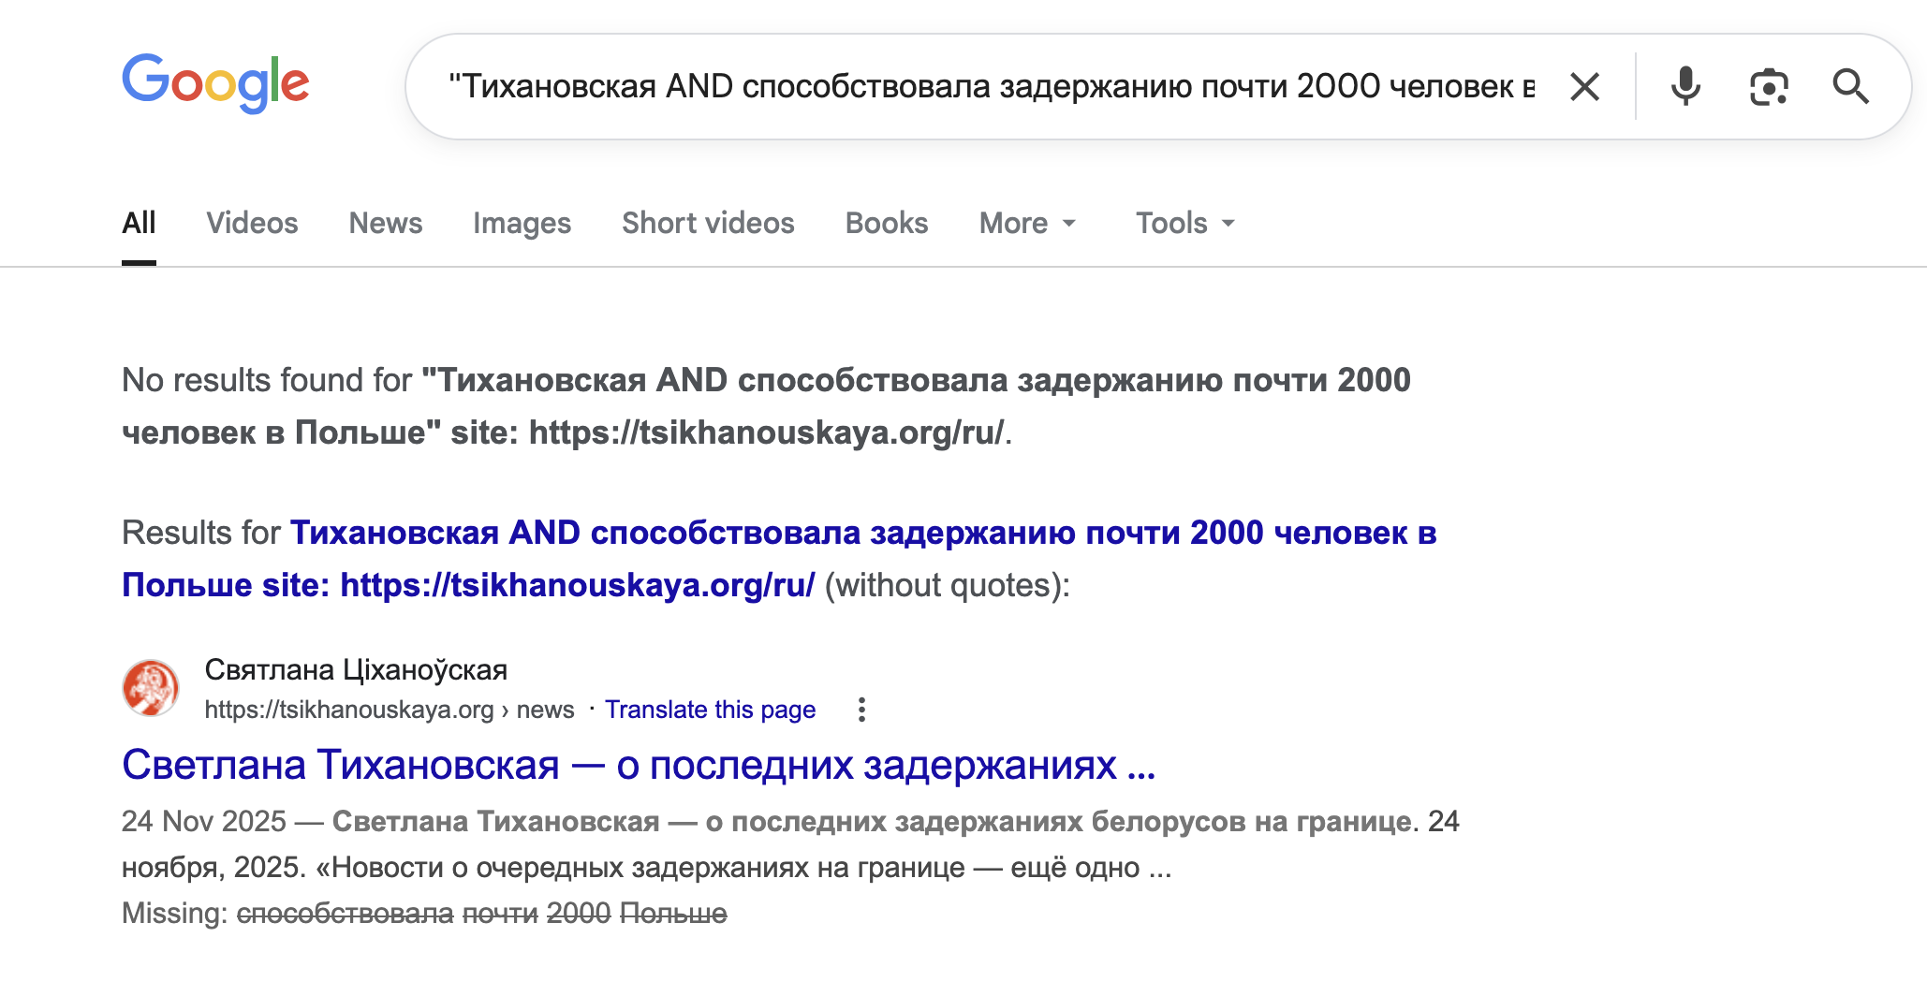Open Google Lens image search icon
The width and height of the screenshot is (1927, 996).
1768,86
